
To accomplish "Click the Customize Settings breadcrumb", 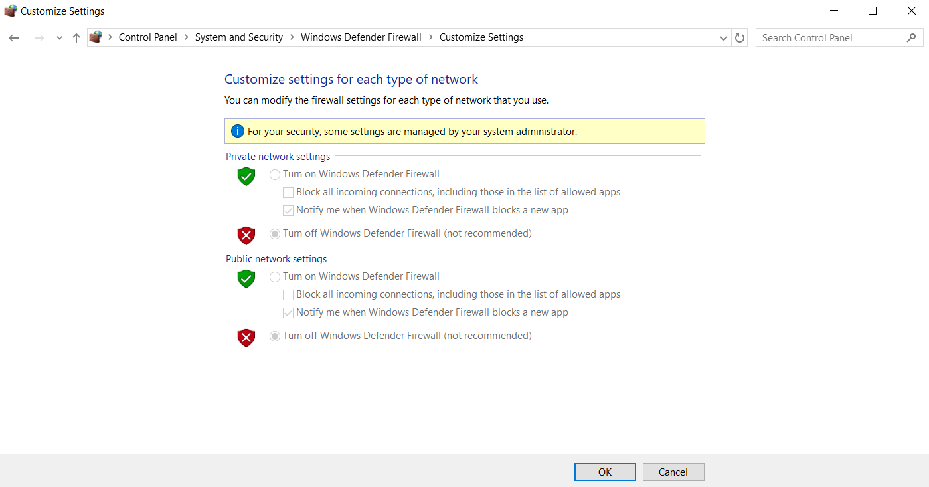I will pos(481,37).
